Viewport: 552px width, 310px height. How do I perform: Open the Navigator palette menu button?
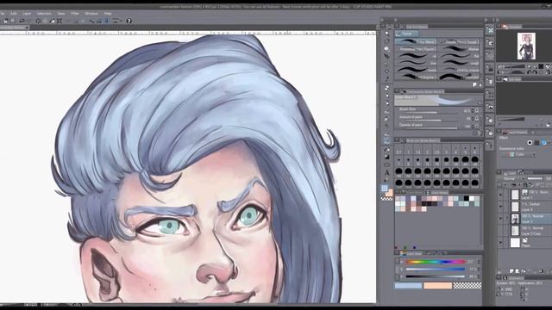pyautogui.click(x=499, y=27)
